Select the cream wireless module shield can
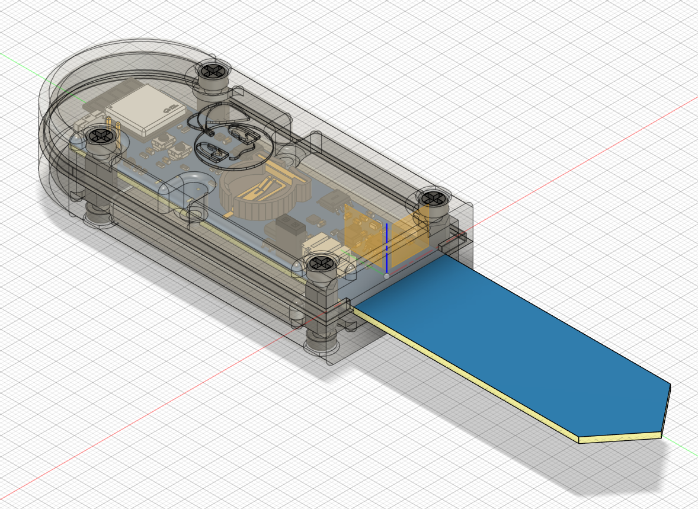The image size is (698, 509). coord(146,110)
